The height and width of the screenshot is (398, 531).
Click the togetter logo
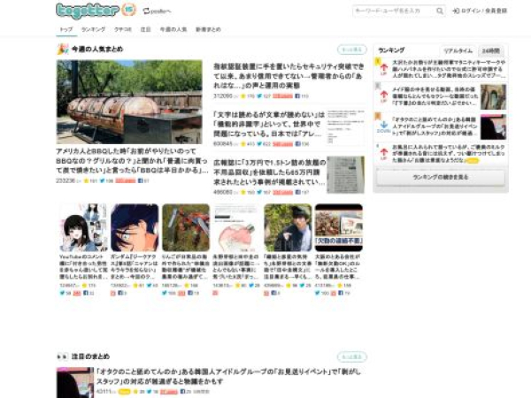(88, 11)
